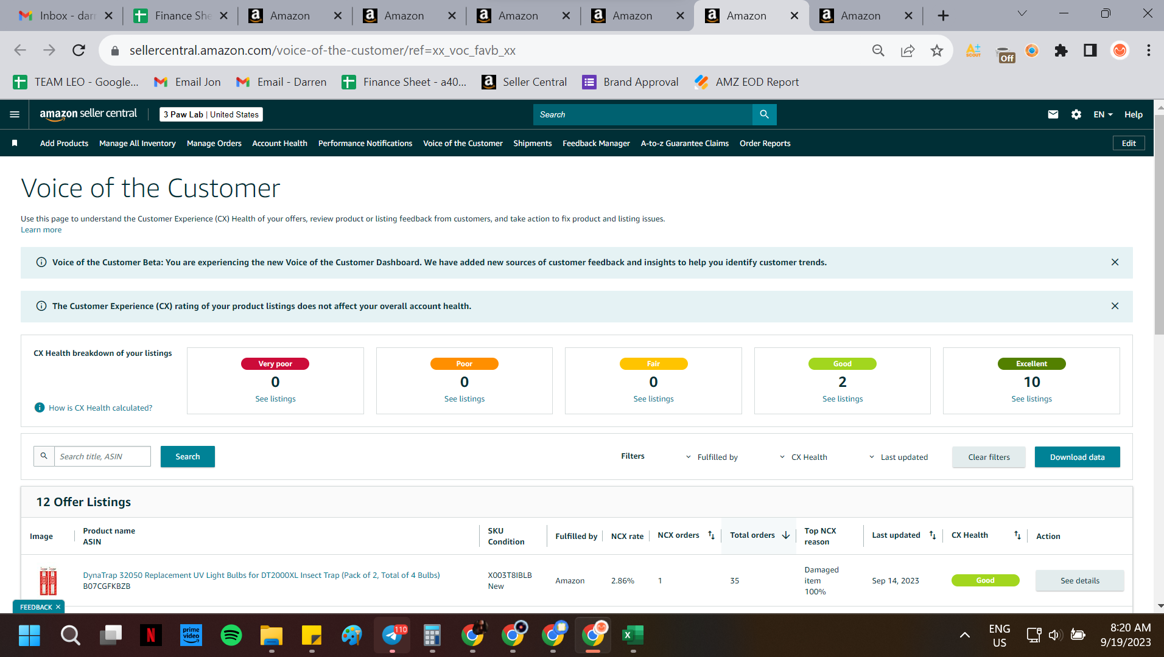
Task: Open the 3 Paw Lab account switcher
Action: pyautogui.click(x=211, y=114)
